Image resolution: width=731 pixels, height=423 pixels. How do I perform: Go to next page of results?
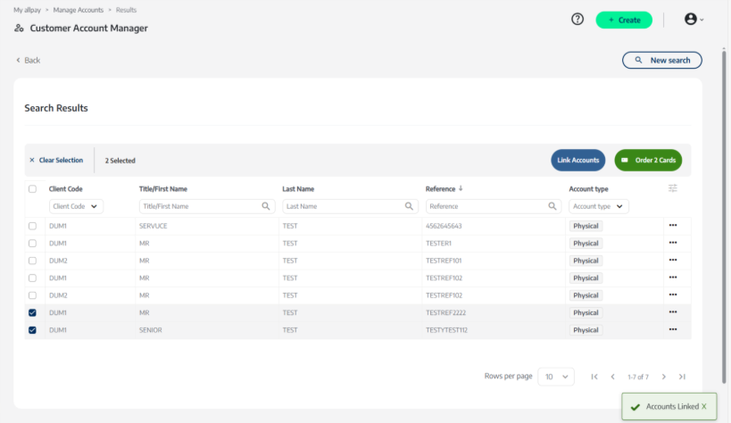[x=664, y=377]
